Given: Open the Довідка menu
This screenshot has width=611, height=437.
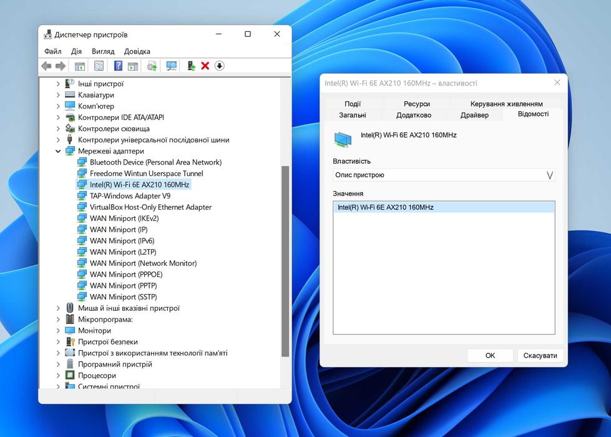Looking at the screenshot, I should [x=137, y=51].
